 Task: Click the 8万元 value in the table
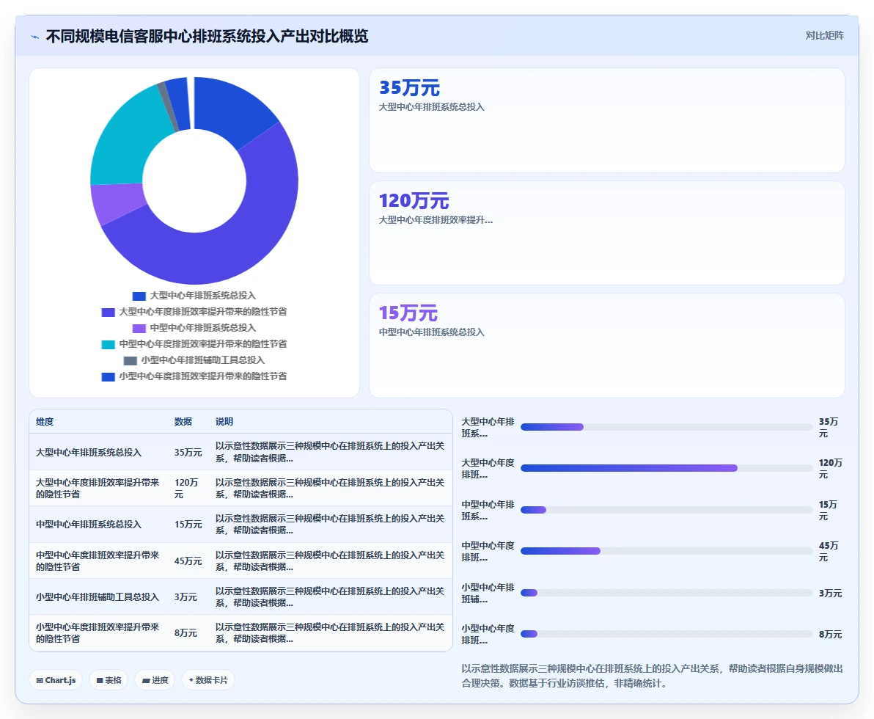tap(186, 632)
